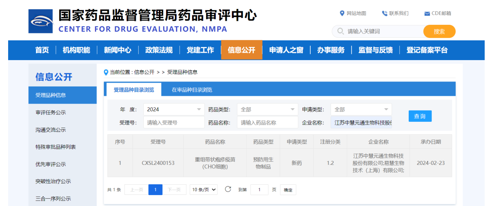Select 受理品种信息 in sidebar

pyautogui.click(x=62, y=95)
